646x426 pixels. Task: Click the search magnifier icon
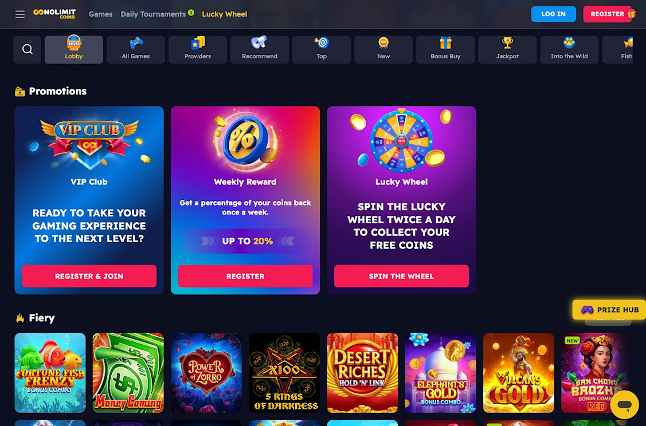click(27, 49)
